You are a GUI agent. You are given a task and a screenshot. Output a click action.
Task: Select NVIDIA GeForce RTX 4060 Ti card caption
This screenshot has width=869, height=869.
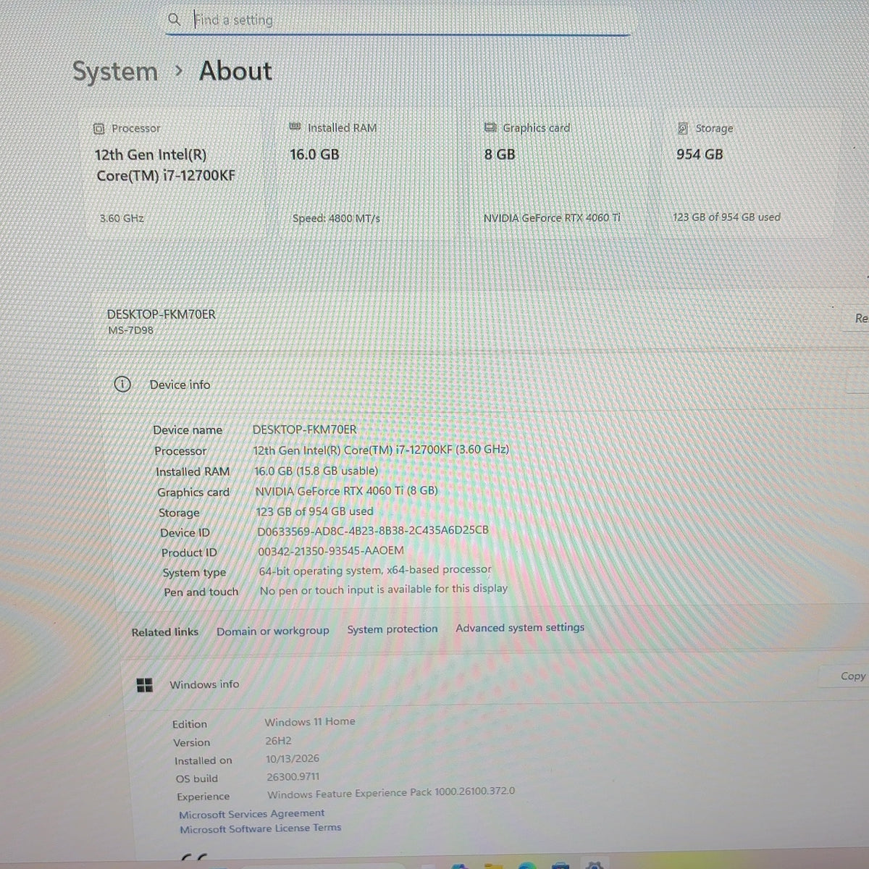pos(552,218)
